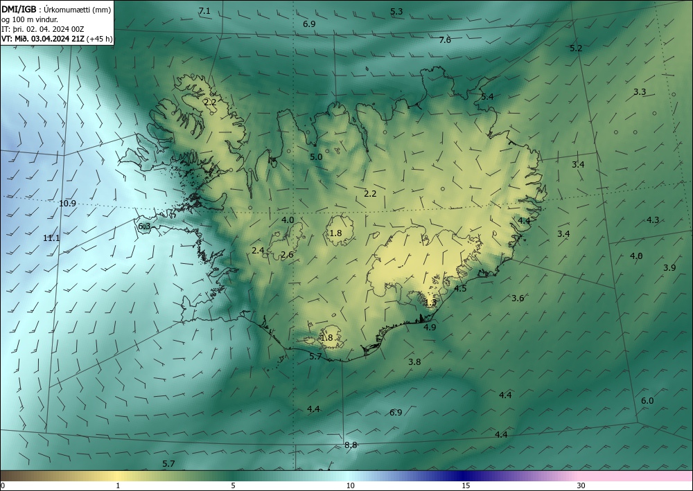Screen dimensions: 693x491
Task: Select the "IT: þri. 02. 04. 2024 00Z" line
Action: click(x=42, y=29)
